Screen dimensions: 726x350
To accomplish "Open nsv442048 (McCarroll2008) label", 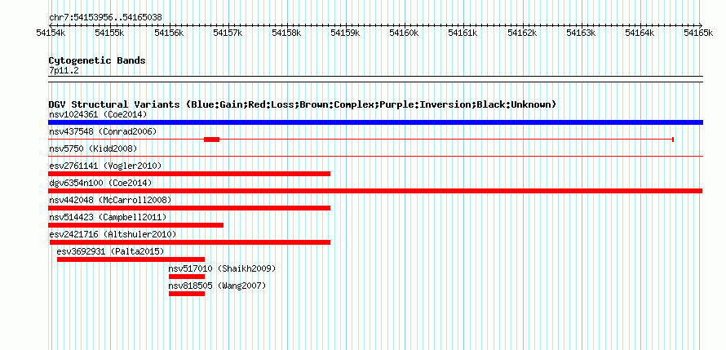I will 110,200.
